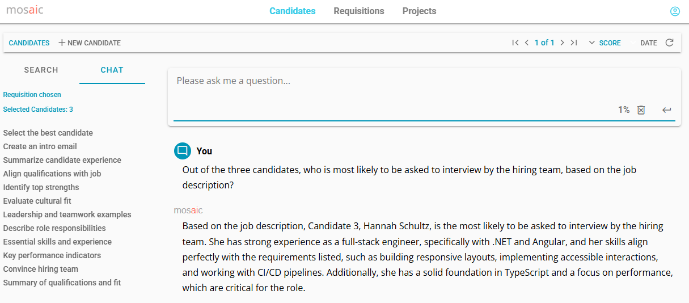Select the 'Evaluate cultural fit' prompt
The image size is (689, 303).
(x=37, y=201)
